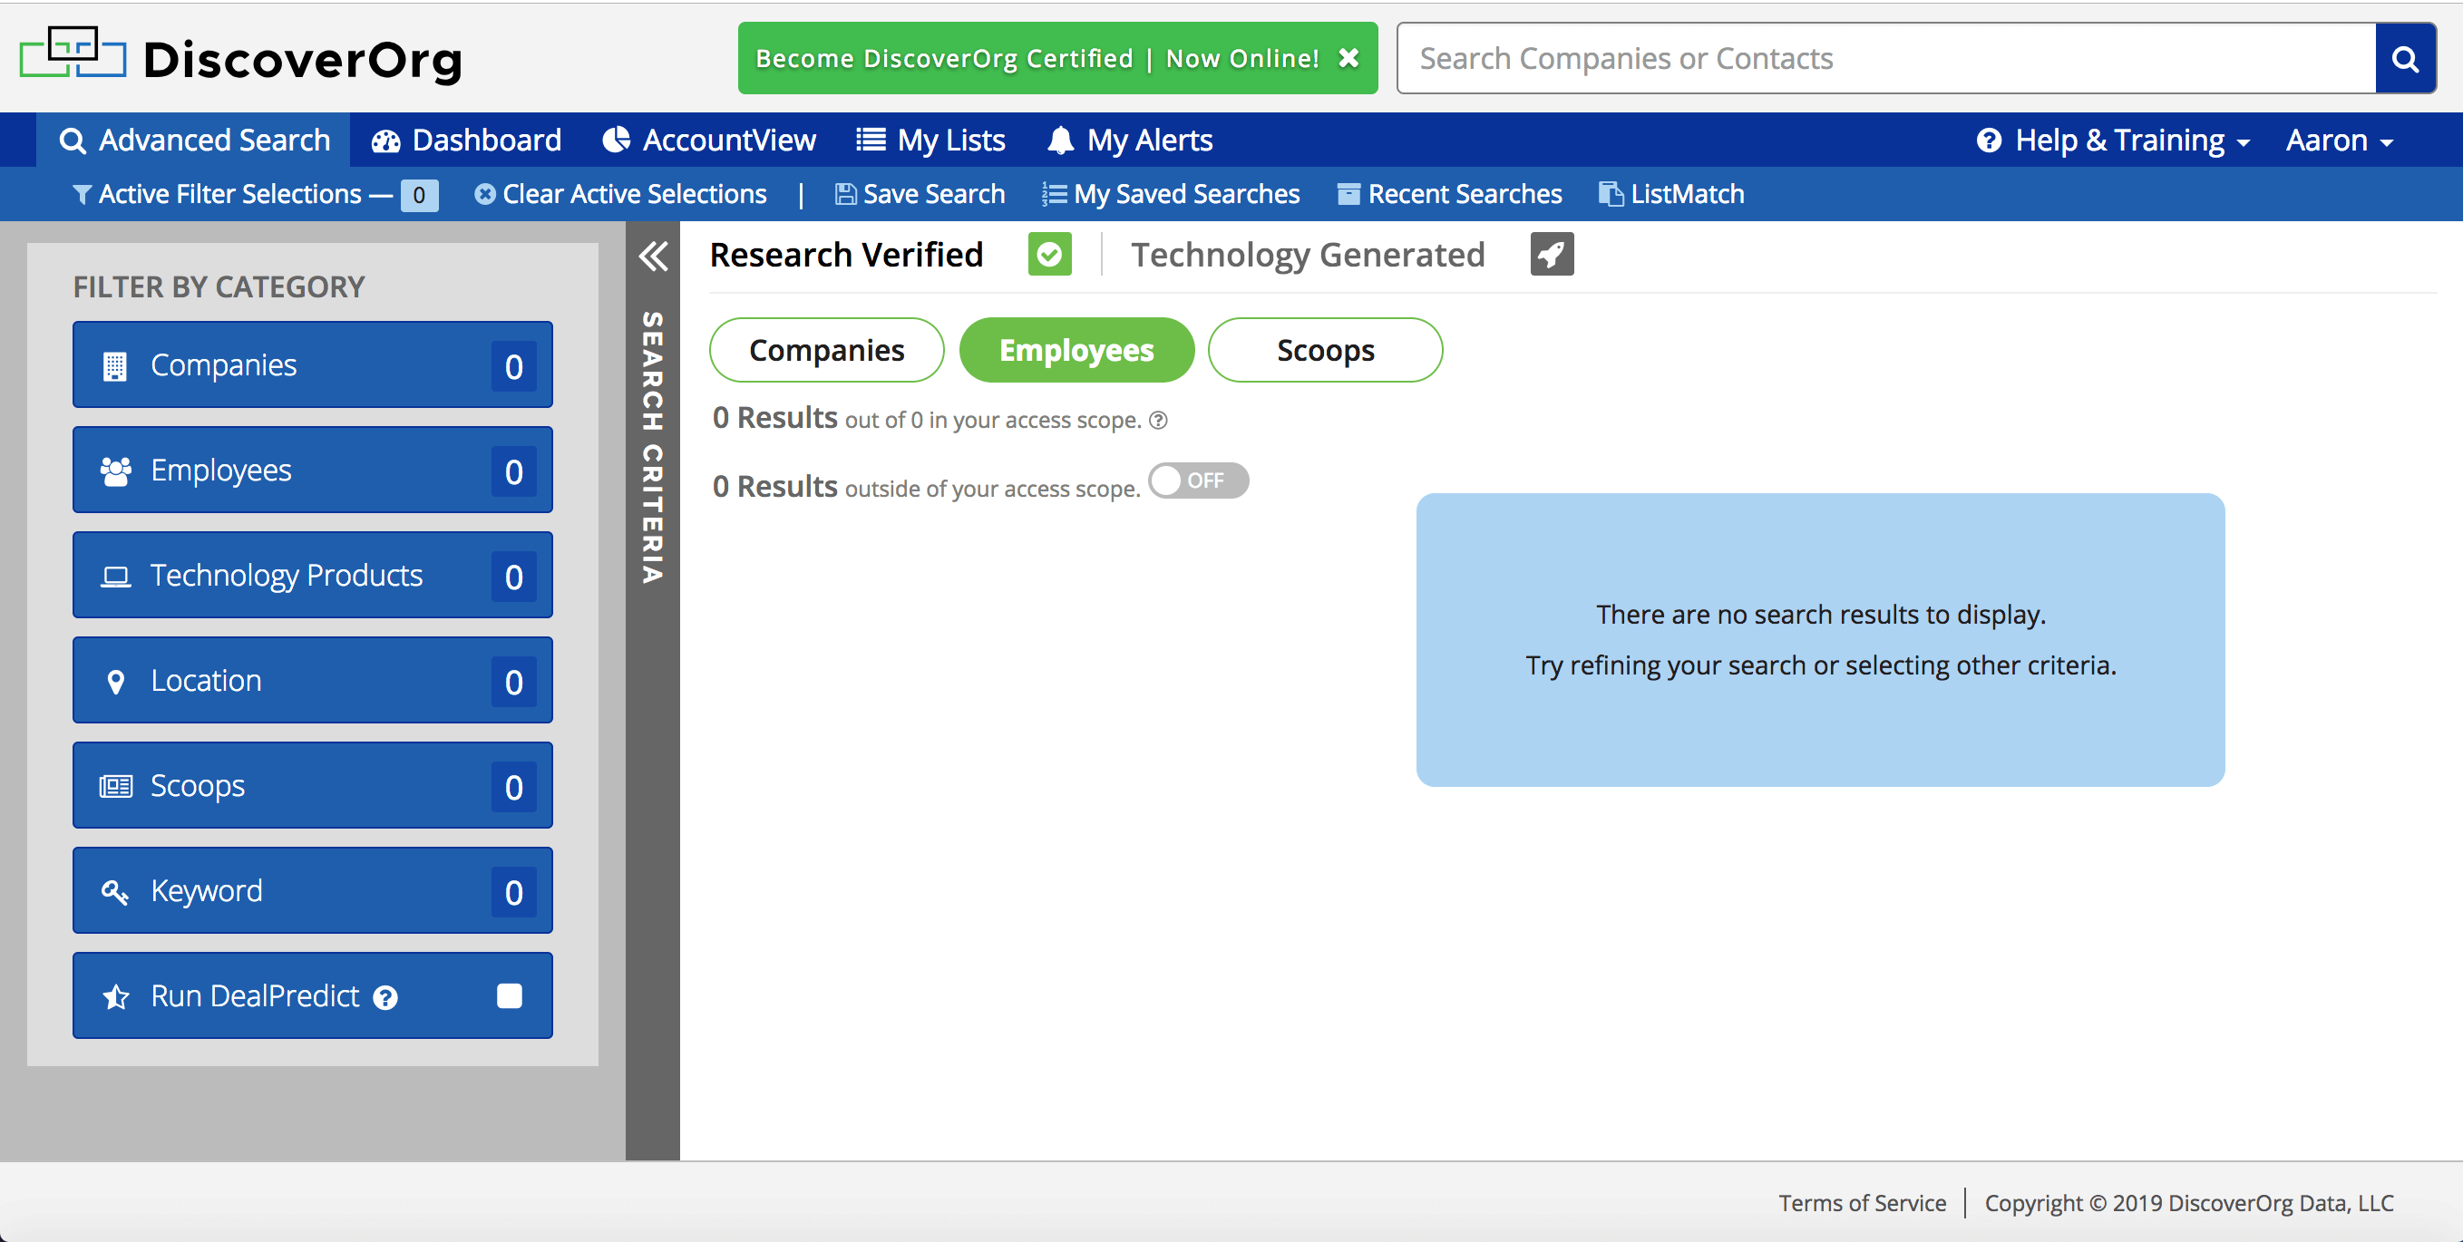
Task: Click the Recent Searches archive icon
Action: (1348, 194)
